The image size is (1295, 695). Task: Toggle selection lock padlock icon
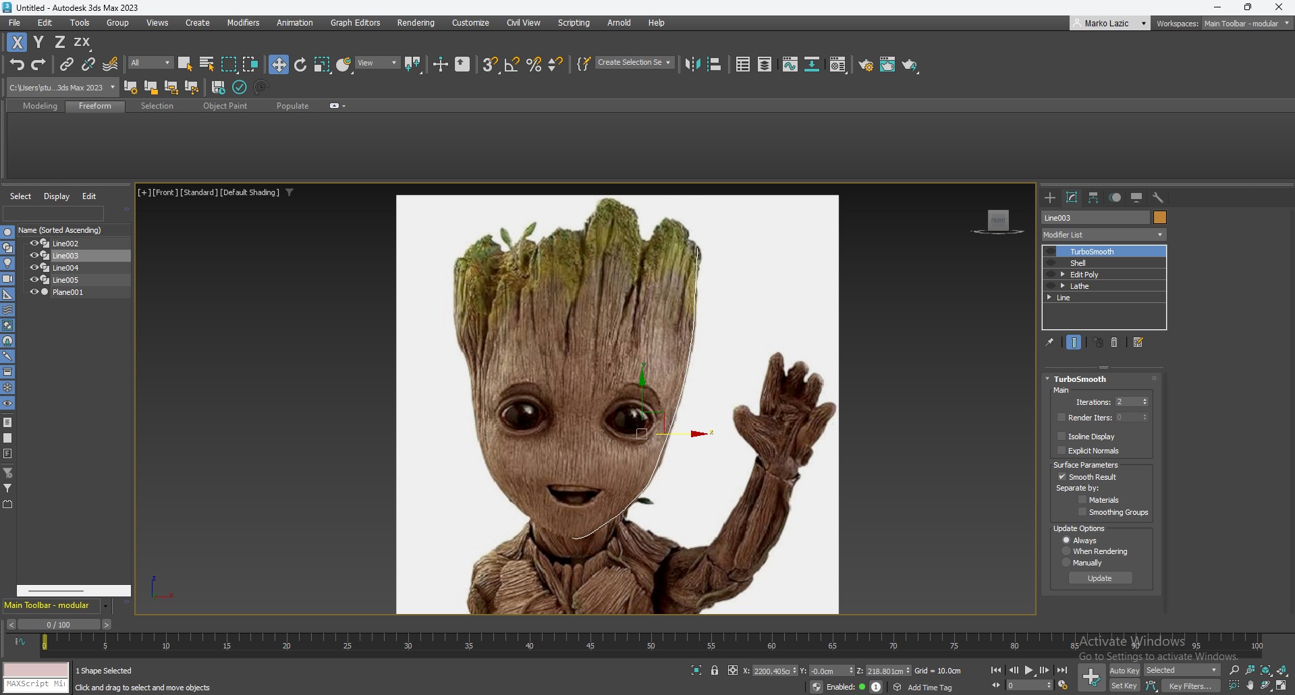715,670
